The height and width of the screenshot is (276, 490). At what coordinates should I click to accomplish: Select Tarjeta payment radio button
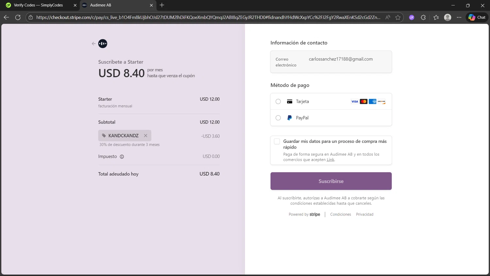point(278,101)
